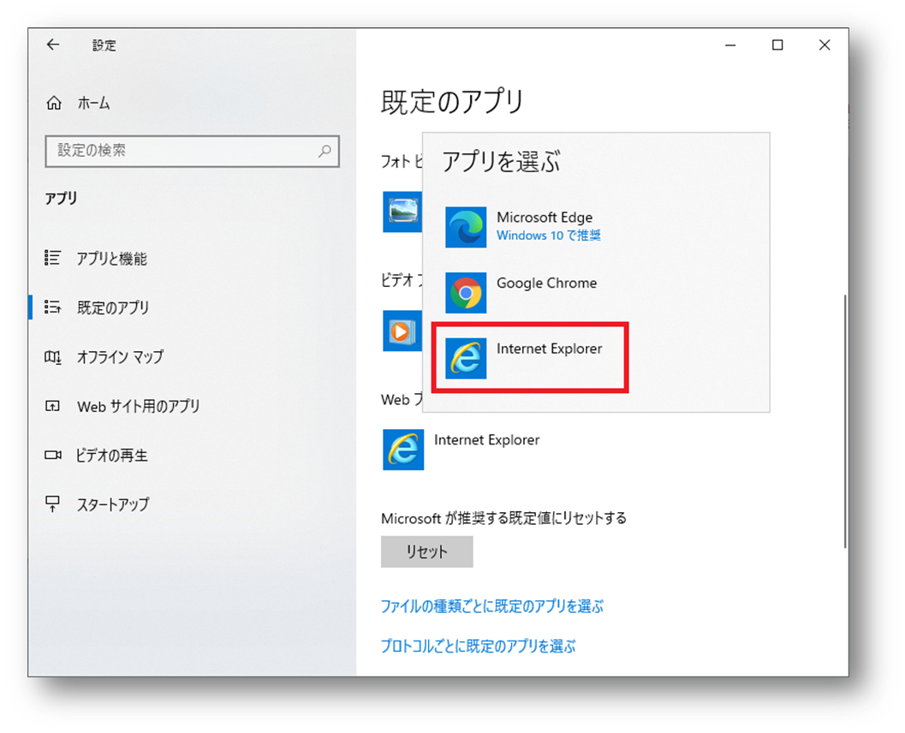Click the 設定 window title
Image resolution: width=905 pixels, height=733 pixels.
pyautogui.click(x=104, y=45)
